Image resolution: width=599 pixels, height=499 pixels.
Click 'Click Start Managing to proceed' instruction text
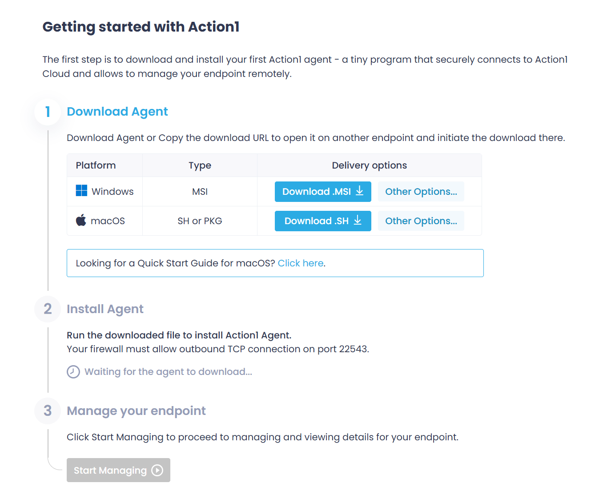pyautogui.click(x=262, y=437)
